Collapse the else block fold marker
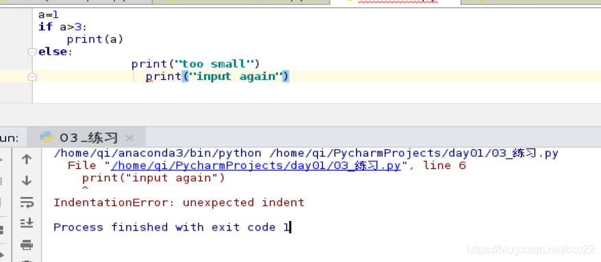 click(x=33, y=53)
